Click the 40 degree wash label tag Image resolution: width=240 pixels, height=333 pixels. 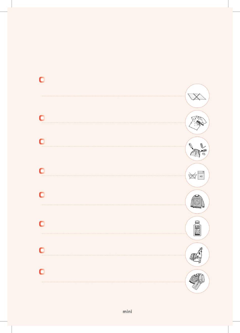(201, 175)
